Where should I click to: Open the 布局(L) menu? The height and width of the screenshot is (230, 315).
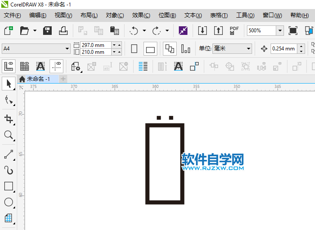(x=89, y=15)
